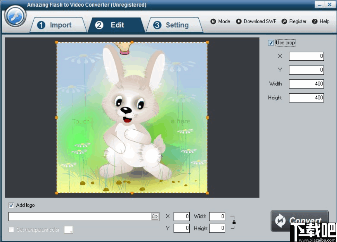Open the logo file browse folder icon
Image resolution: width=337 pixels, height=242 pixels.
155,216
